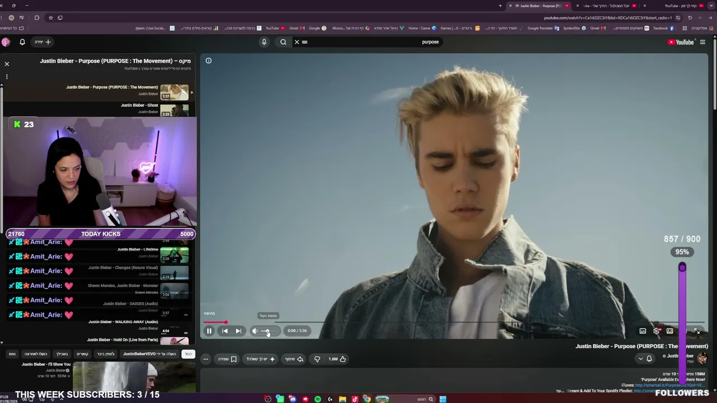Viewport: 717px width, 403px height.
Task: Open the playlist panel three-dot menu
Action: click(x=7, y=77)
